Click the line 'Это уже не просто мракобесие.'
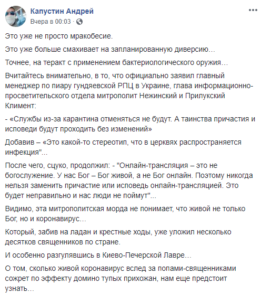This screenshot has height=293, width=261. click(59, 36)
